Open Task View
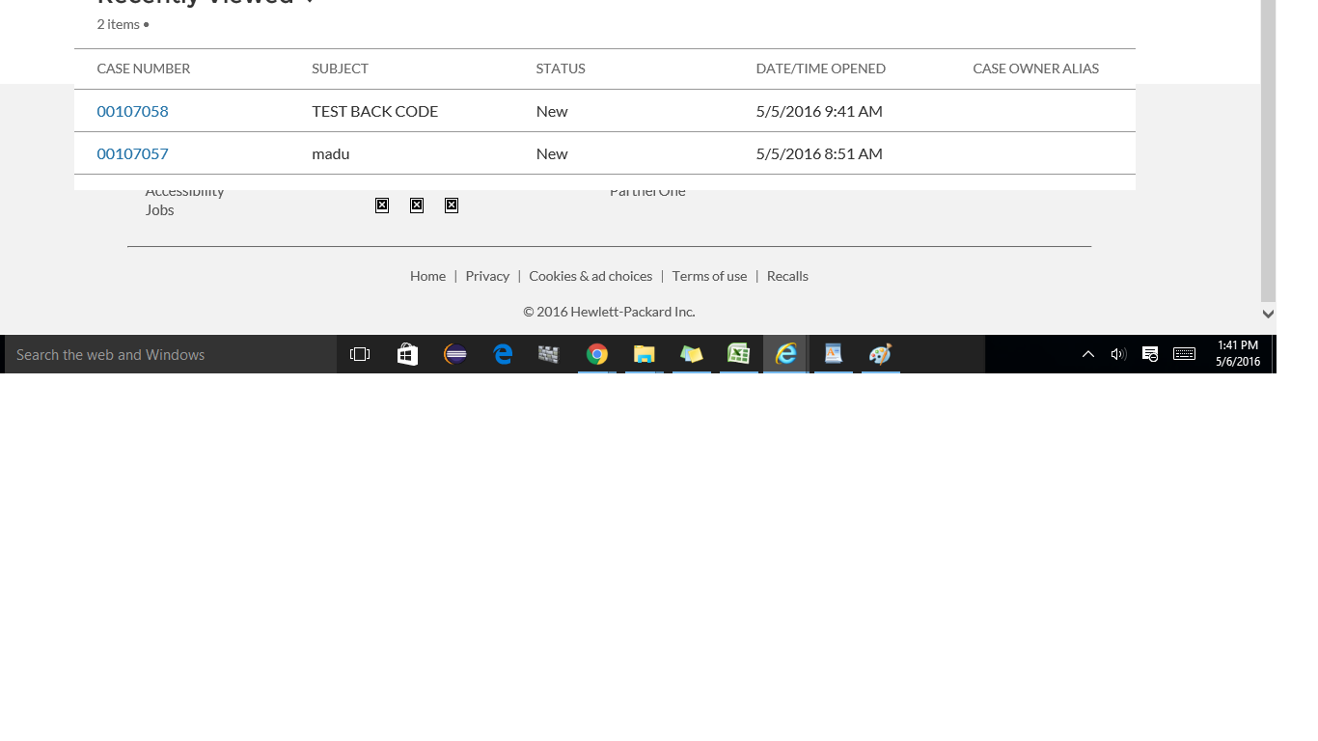1318x741 pixels. [x=360, y=354]
